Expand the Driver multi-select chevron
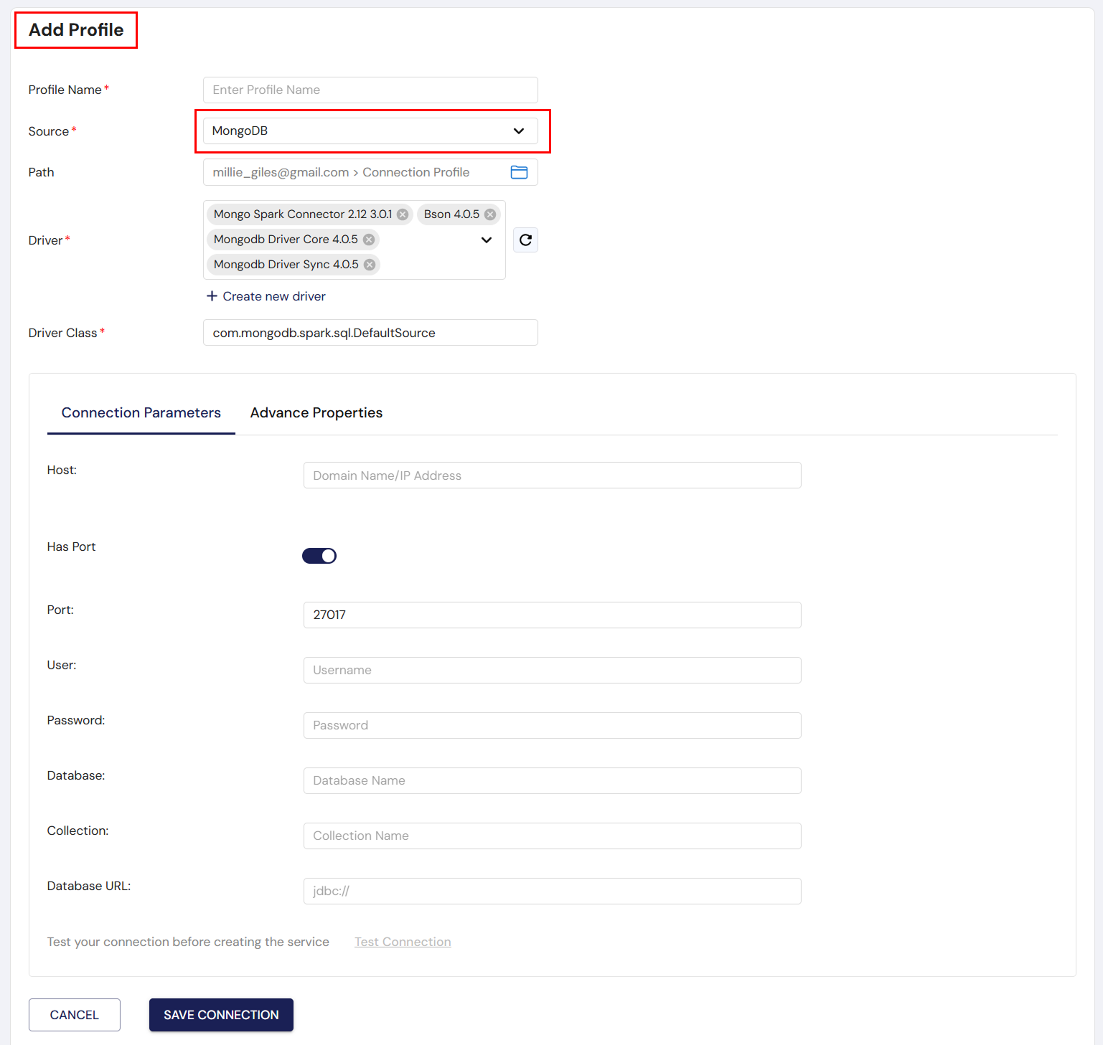Image resolution: width=1103 pixels, height=1045 pixels. tap(487, 240)
